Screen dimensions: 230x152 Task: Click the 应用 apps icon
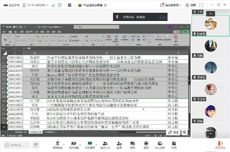[x=174, y=144]
